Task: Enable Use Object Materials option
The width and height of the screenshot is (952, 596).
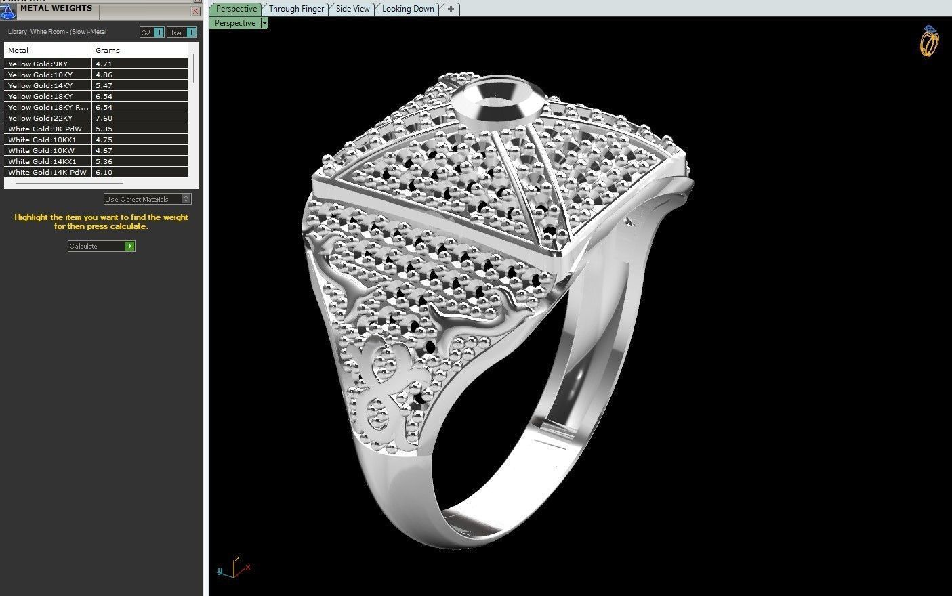Action: click(148, 199)
